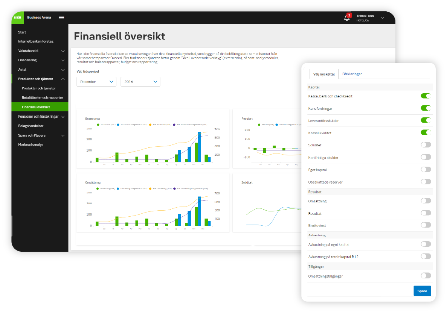Expand Valutahandel in the sidebar
Screen dimensions: 447x313
(40, 51)
